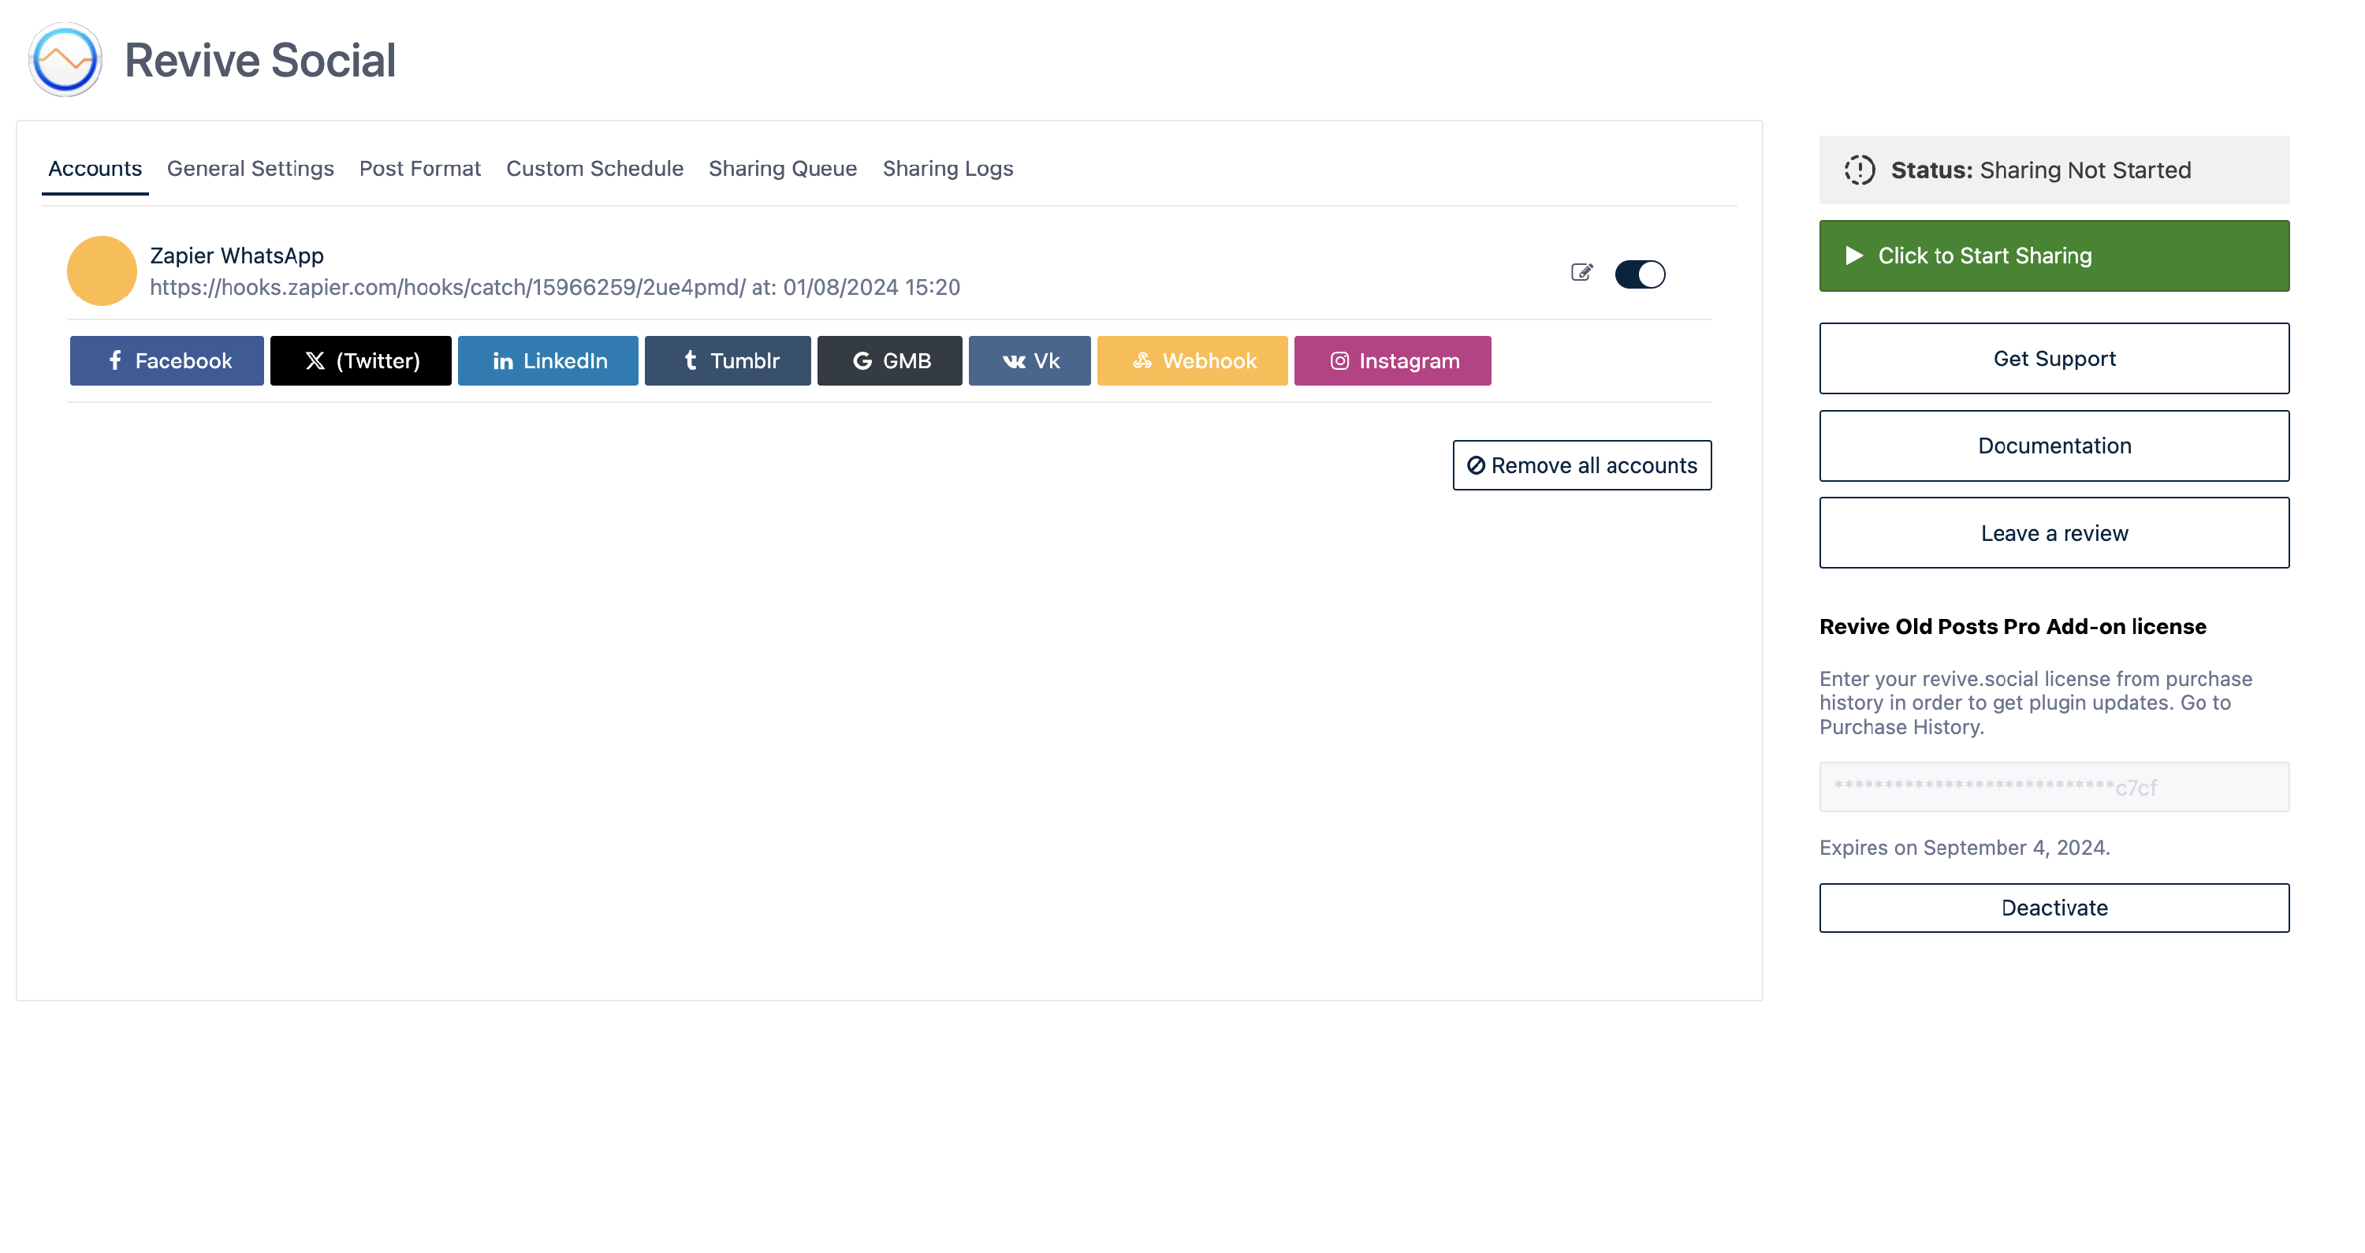Add a Facebook account

(167, 360)
